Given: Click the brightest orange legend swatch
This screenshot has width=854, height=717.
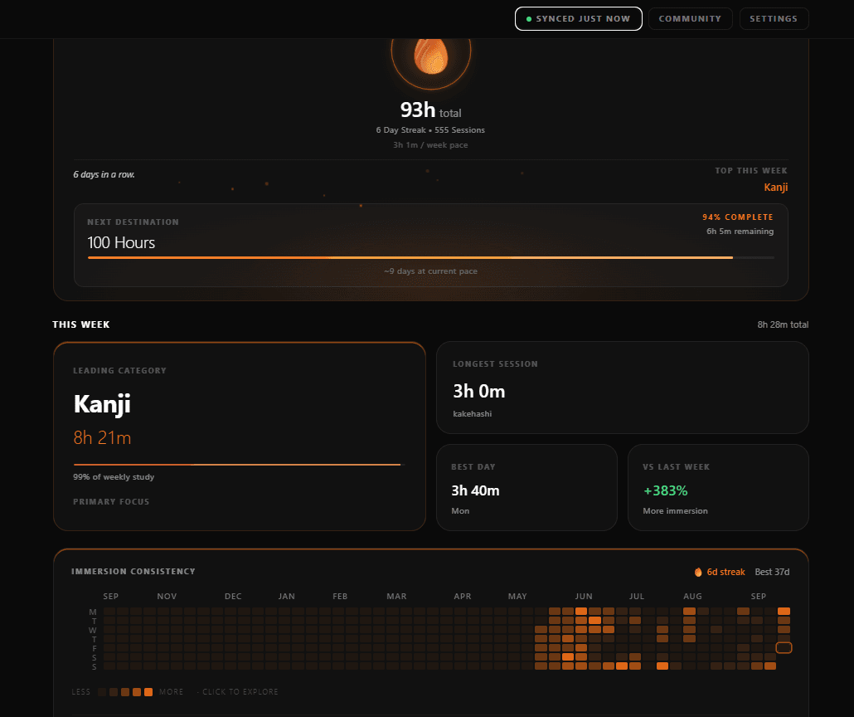Looking at the screenshot, I should click(148, 692).
